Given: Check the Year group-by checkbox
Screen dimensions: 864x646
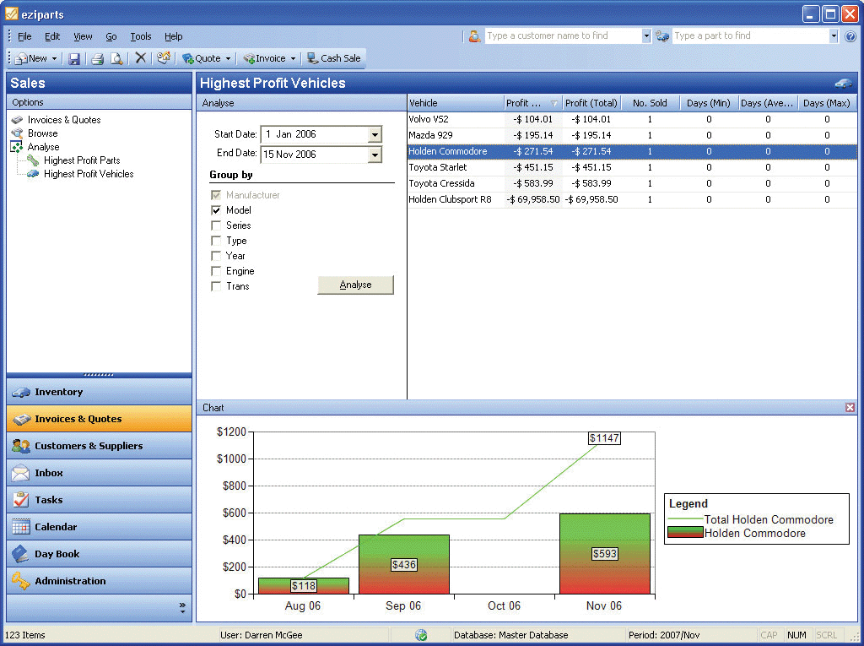Looking at the screenshot, I should click(216, 256).
